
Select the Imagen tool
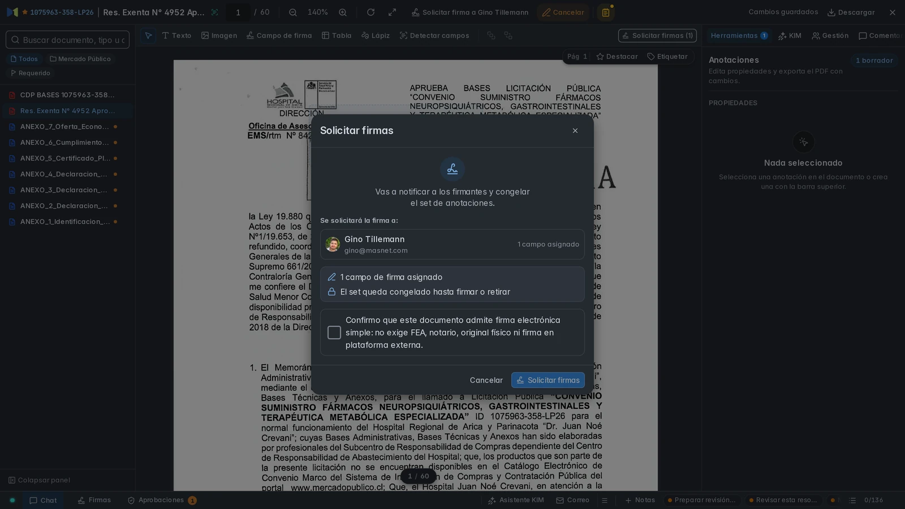point(219,36)
